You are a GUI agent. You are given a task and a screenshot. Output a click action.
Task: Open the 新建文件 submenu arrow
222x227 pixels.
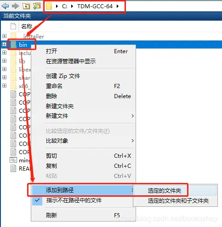pyautogui.click(x=132, y=116)
